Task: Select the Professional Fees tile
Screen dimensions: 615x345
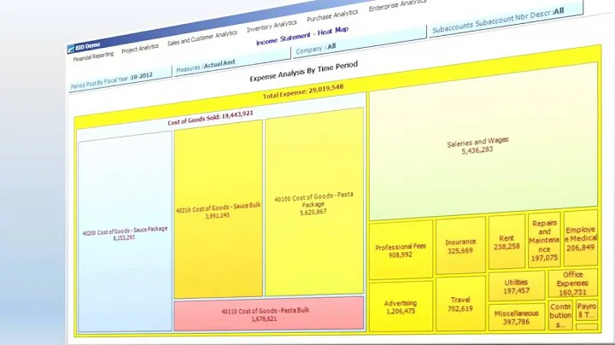Action: tap(401, 249)
